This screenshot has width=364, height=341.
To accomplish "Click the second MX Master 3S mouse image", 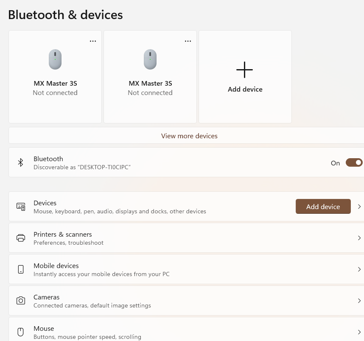I will pyautogui.click(x=150, y=59).
